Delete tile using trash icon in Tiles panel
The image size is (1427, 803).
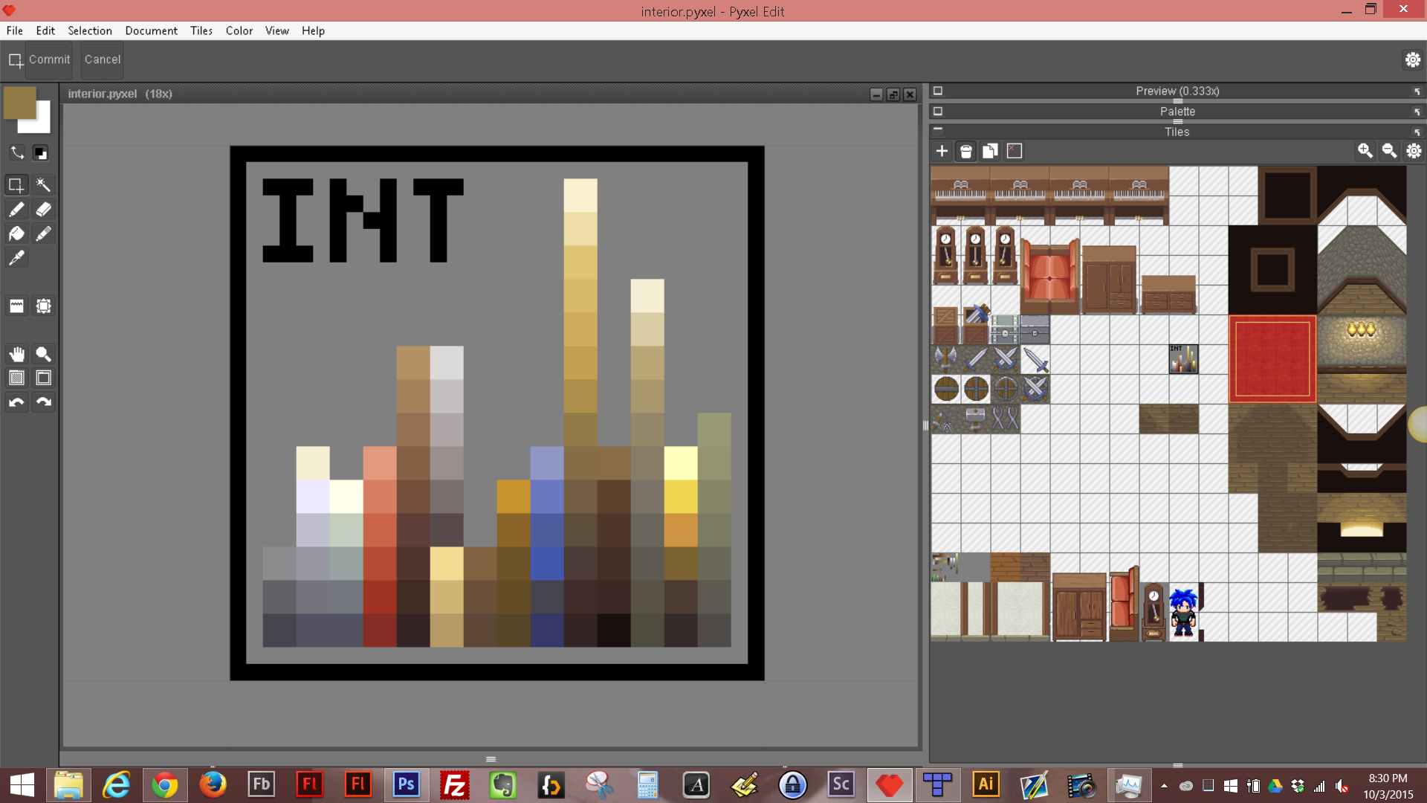(965, 152)
